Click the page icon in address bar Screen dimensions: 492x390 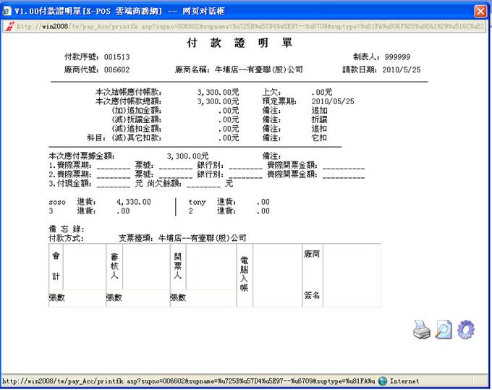click(x=9, y=26)
